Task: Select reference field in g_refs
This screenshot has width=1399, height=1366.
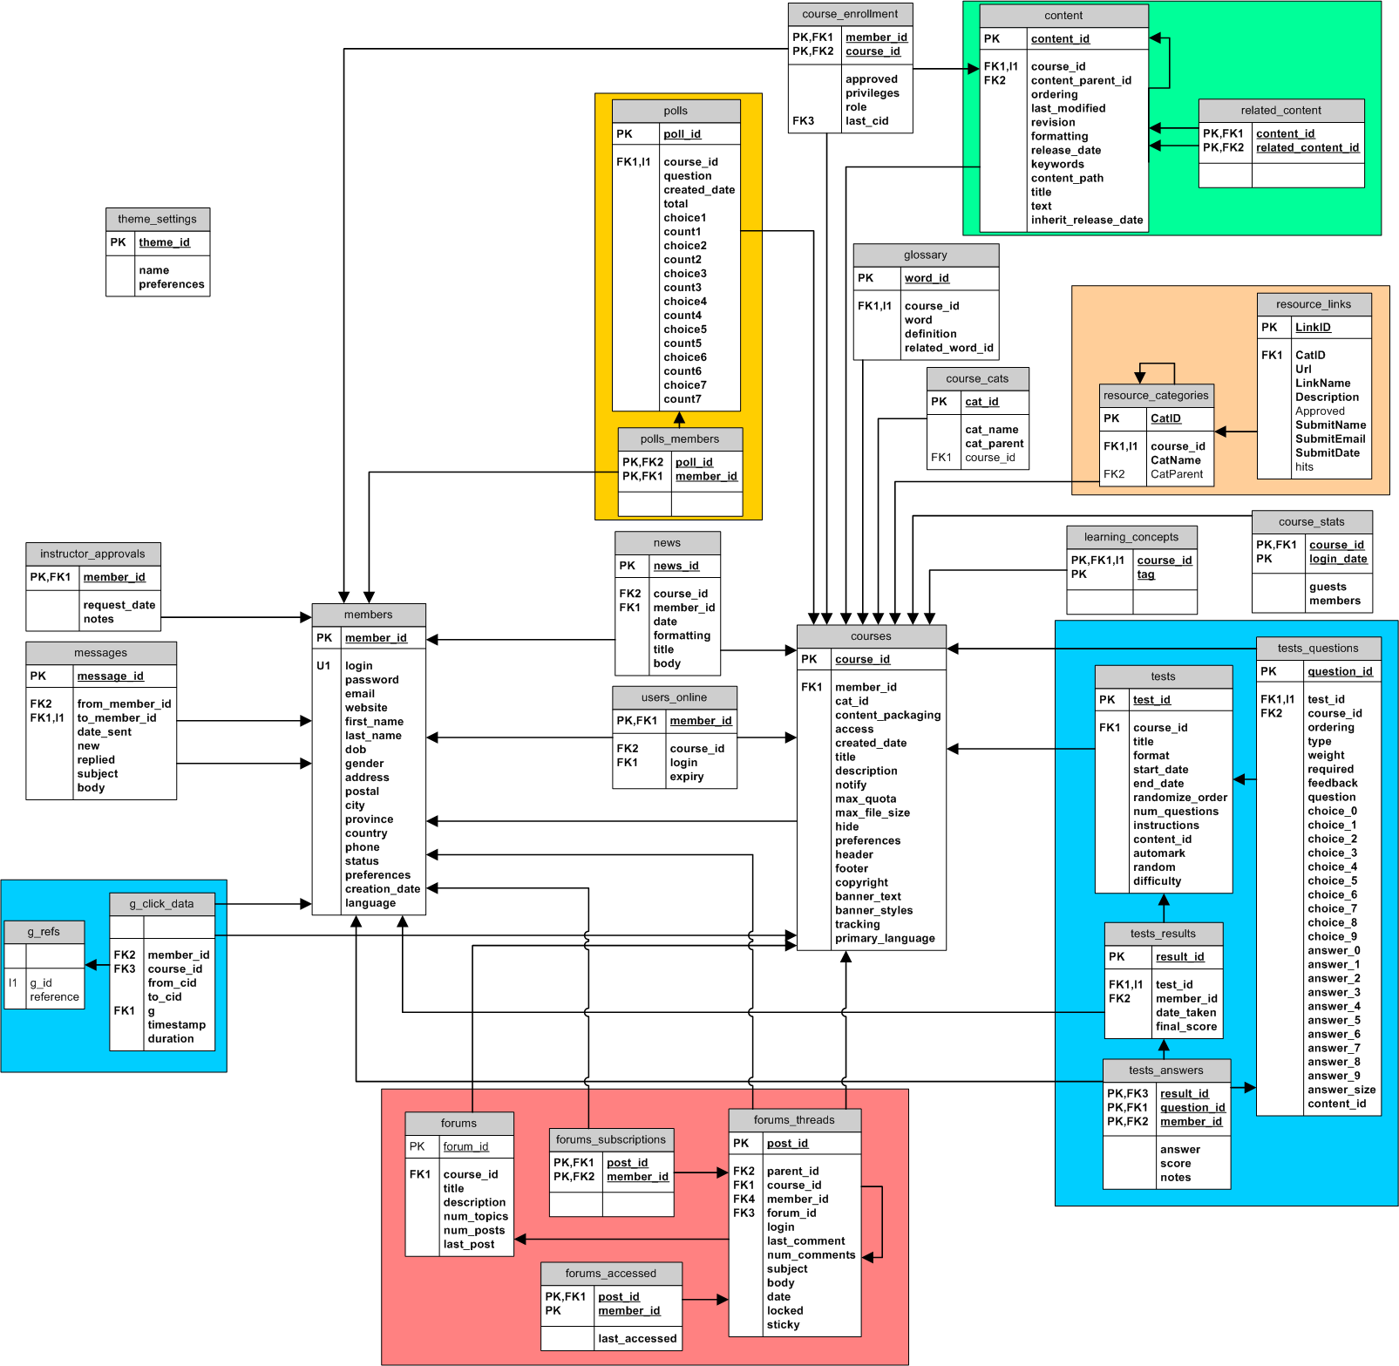Action: 54,997
